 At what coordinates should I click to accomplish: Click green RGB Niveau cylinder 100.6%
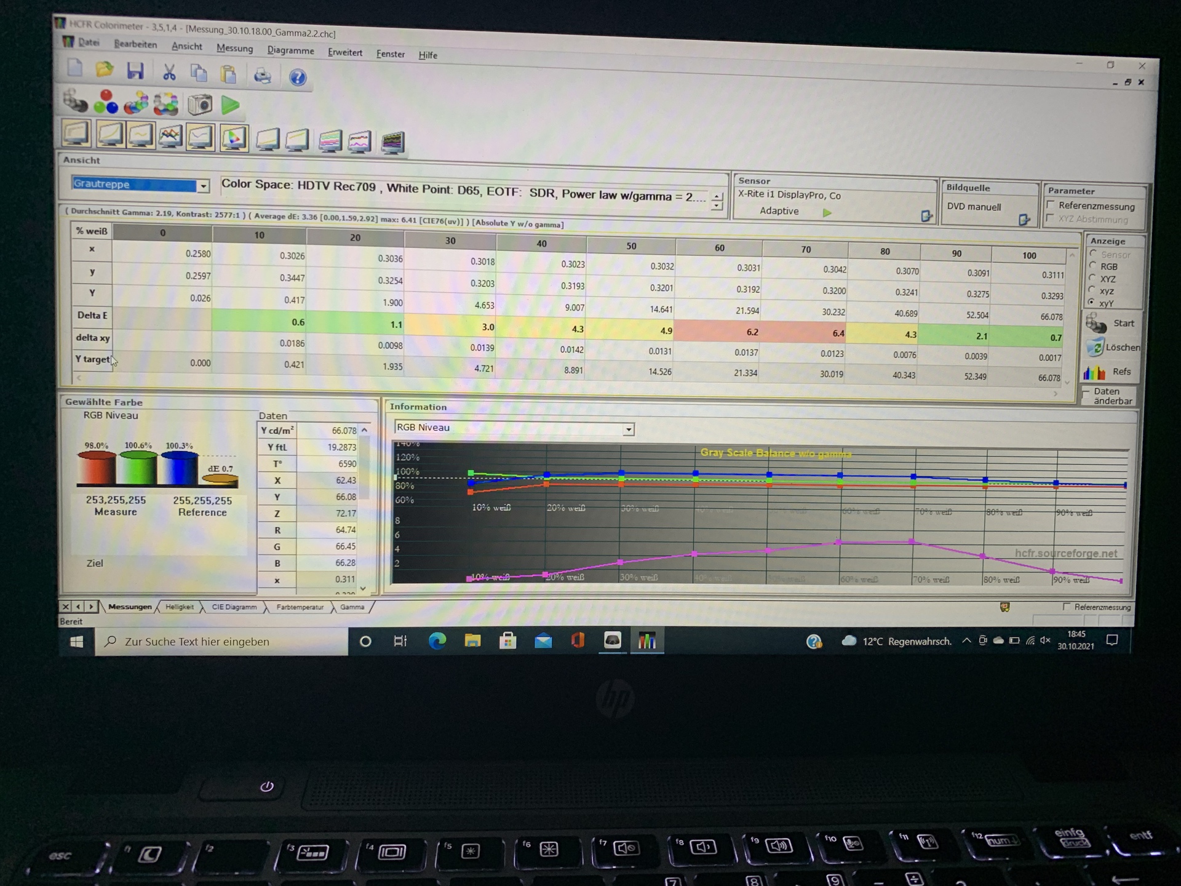pyautogui.click(x=138, y=468)
